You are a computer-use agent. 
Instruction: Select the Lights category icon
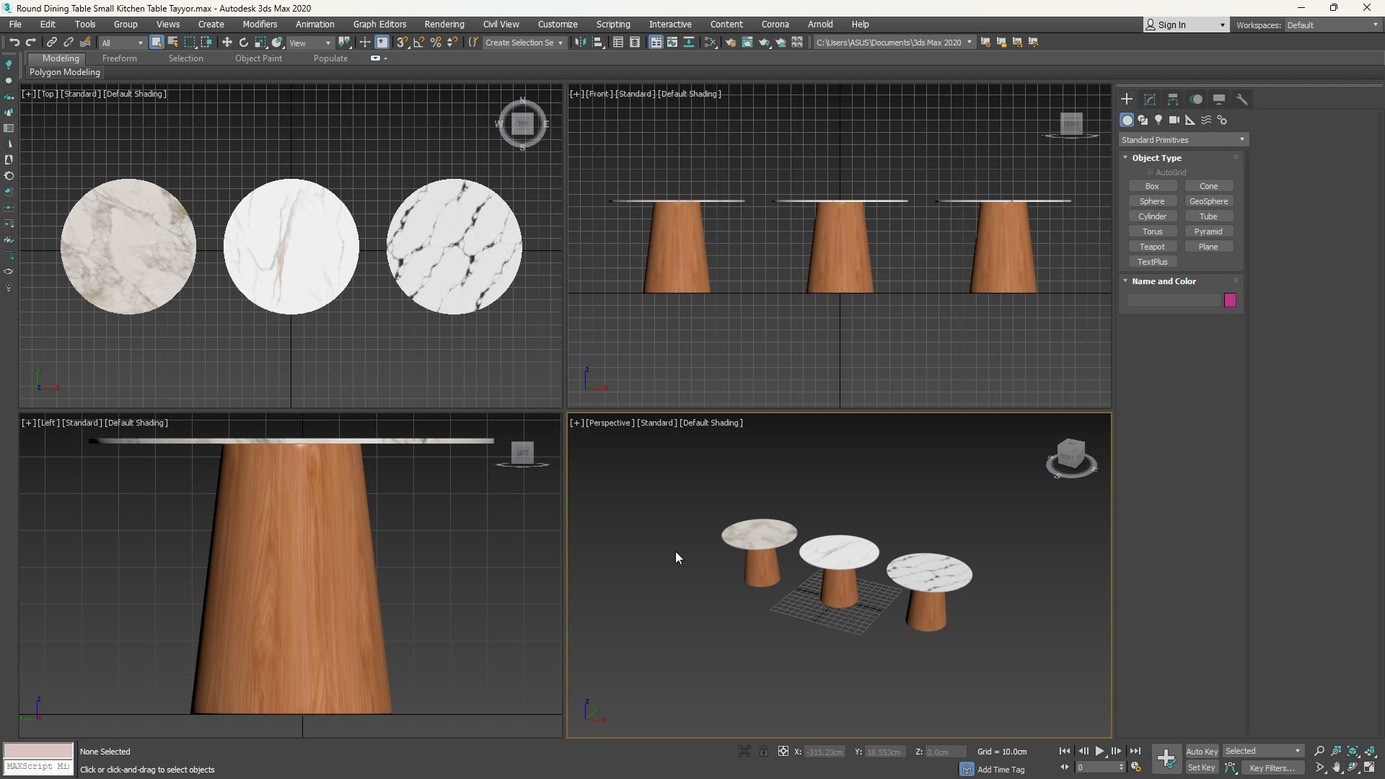pyautogui.click(x=1158, y=120)
